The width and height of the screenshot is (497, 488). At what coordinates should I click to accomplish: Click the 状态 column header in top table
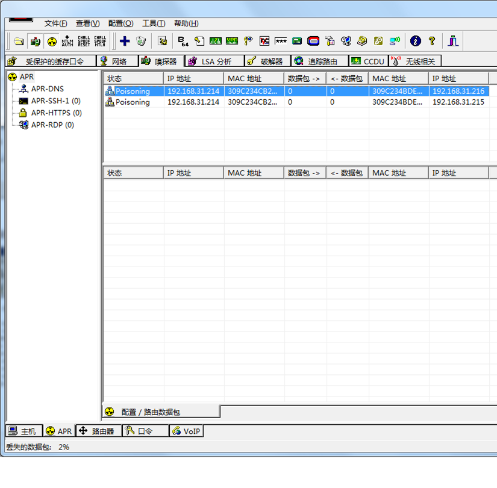tap(133, 79)
